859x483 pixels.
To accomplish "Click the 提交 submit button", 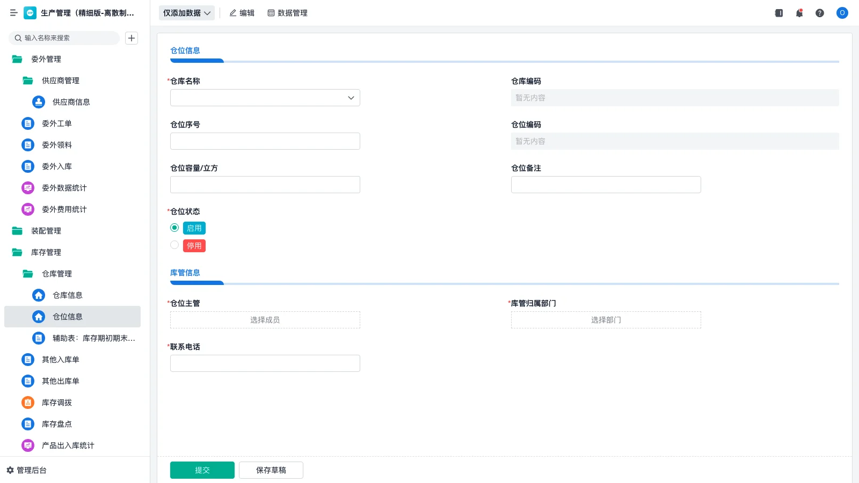I will pyautogui.click(x=202, y=470).
